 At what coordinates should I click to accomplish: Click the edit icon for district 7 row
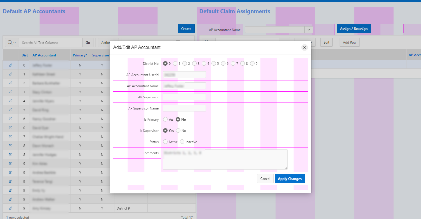coord(10,137)
